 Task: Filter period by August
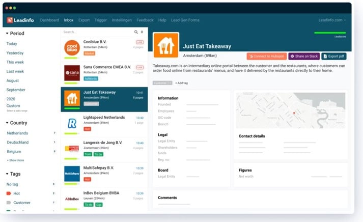pyautogui.click(x=13, y=80)
